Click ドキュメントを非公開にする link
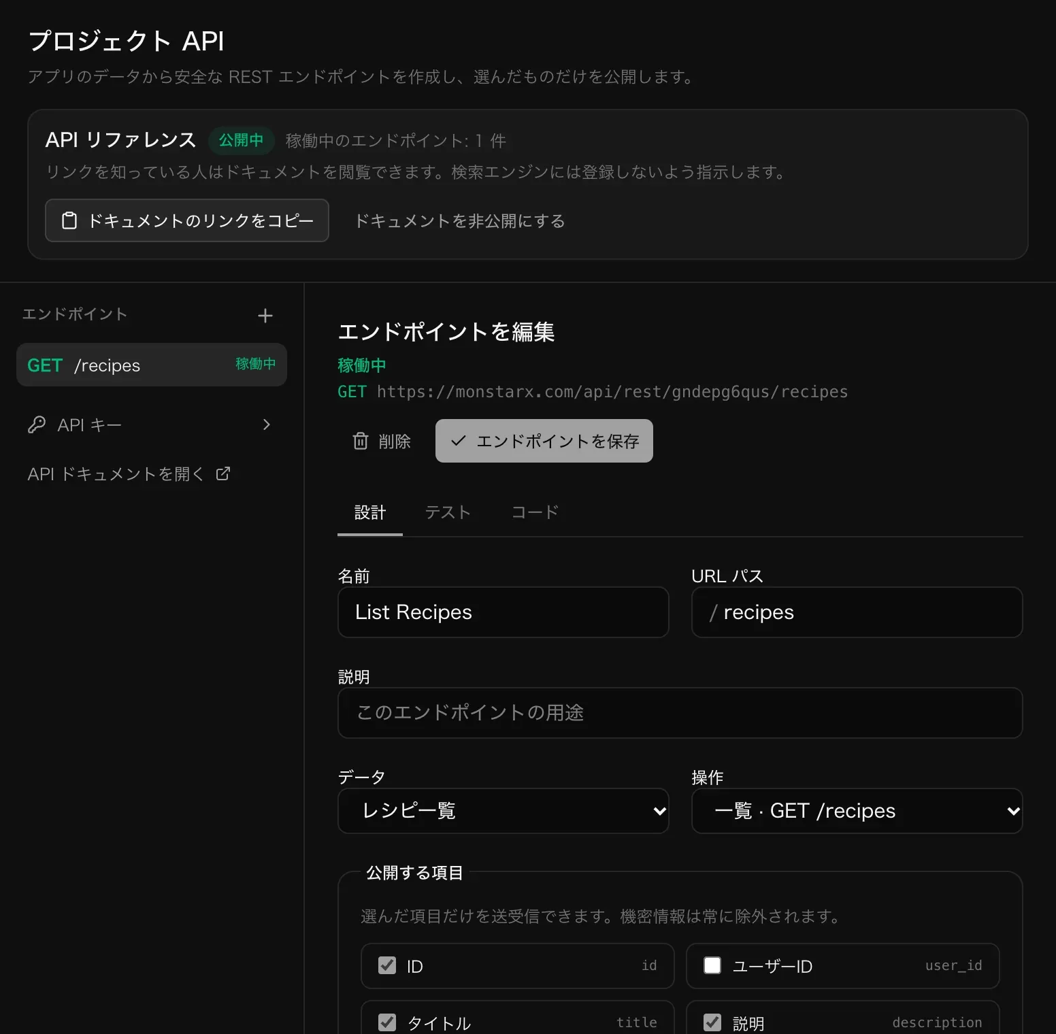 pos(460,220)
